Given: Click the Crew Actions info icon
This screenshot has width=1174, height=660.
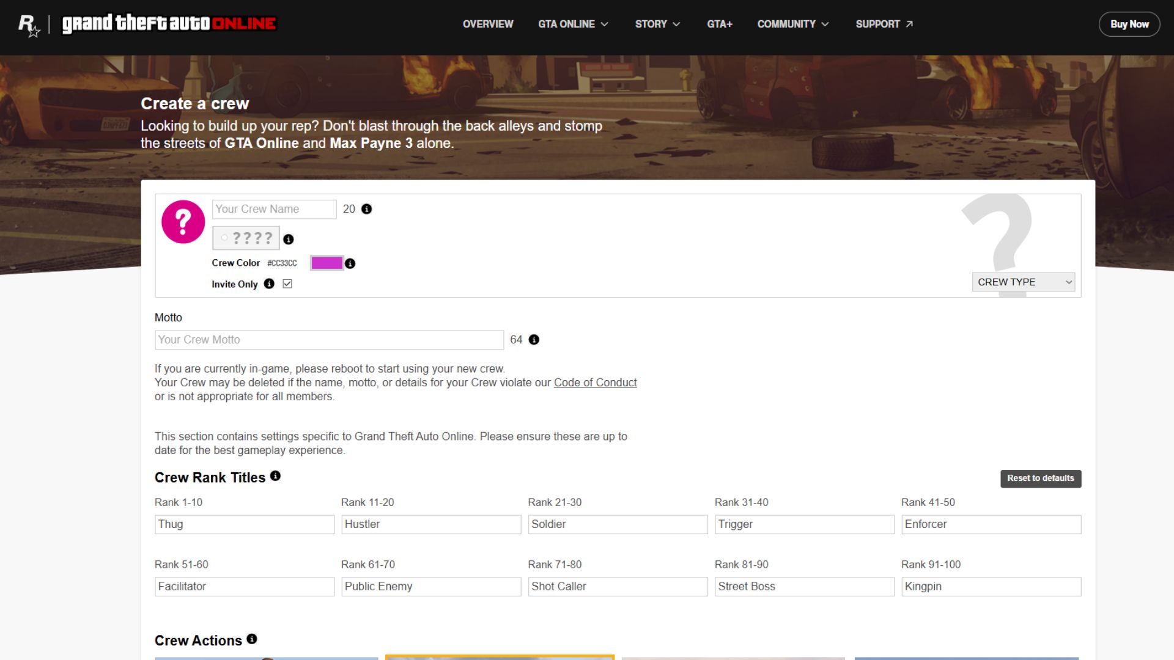Looking at the screenshot, I should click(x=252, y=639).
